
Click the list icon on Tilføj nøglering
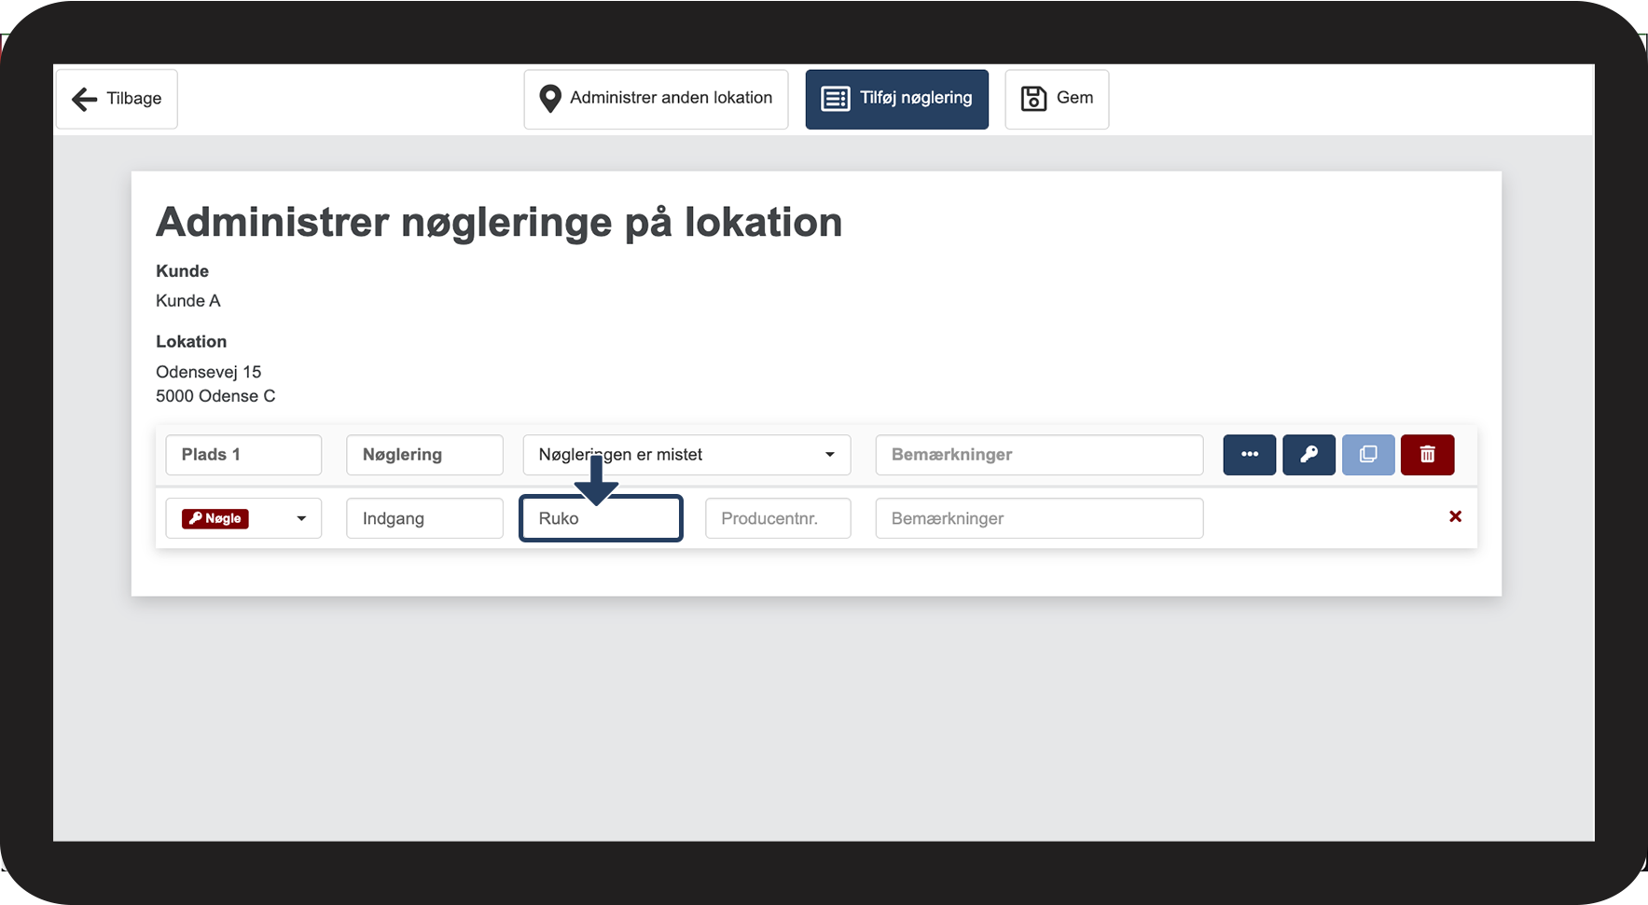click(x=835, y=99)
